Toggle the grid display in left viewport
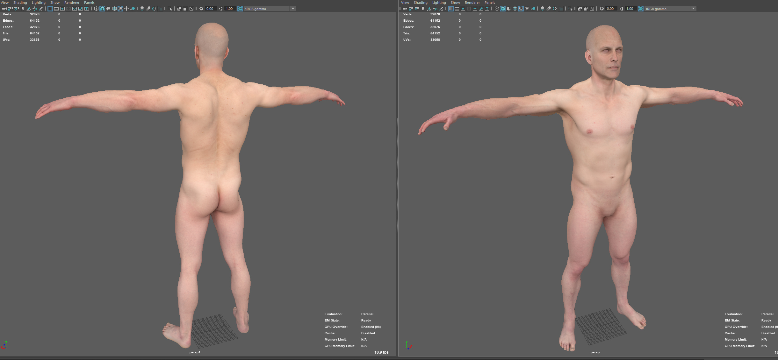Screen dimensions: 778x360 (50, 9)
